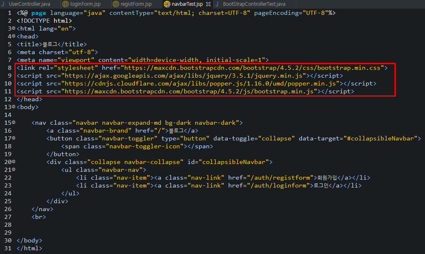Switch to UserController.java tab
The width and height of the screenshot is (425, 254).
29,4
